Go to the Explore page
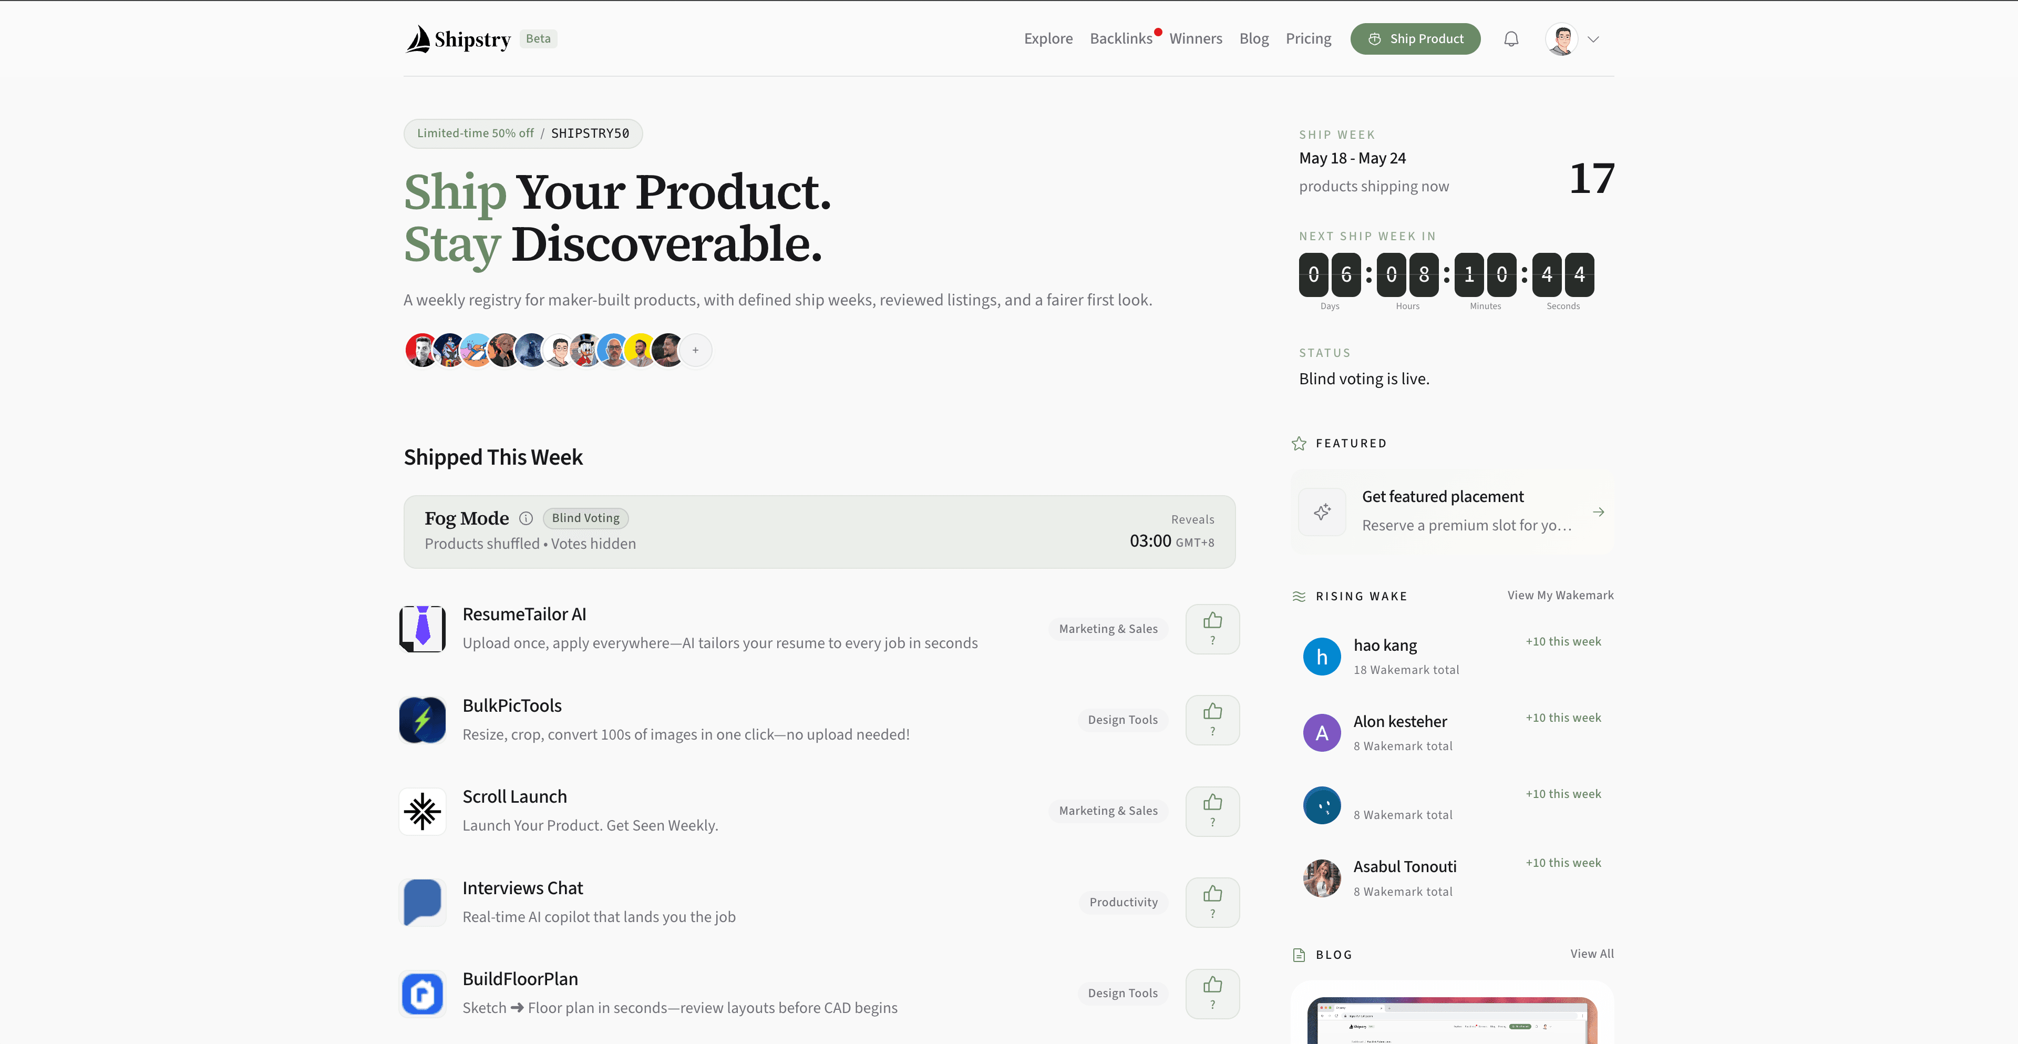 tap(1048, 38)
